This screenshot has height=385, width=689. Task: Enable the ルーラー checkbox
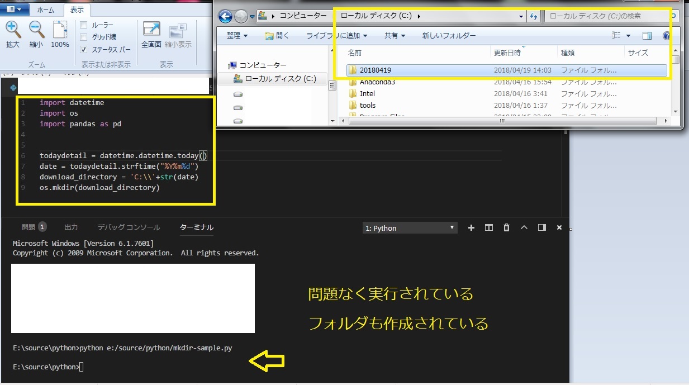(x=84, y=25)
